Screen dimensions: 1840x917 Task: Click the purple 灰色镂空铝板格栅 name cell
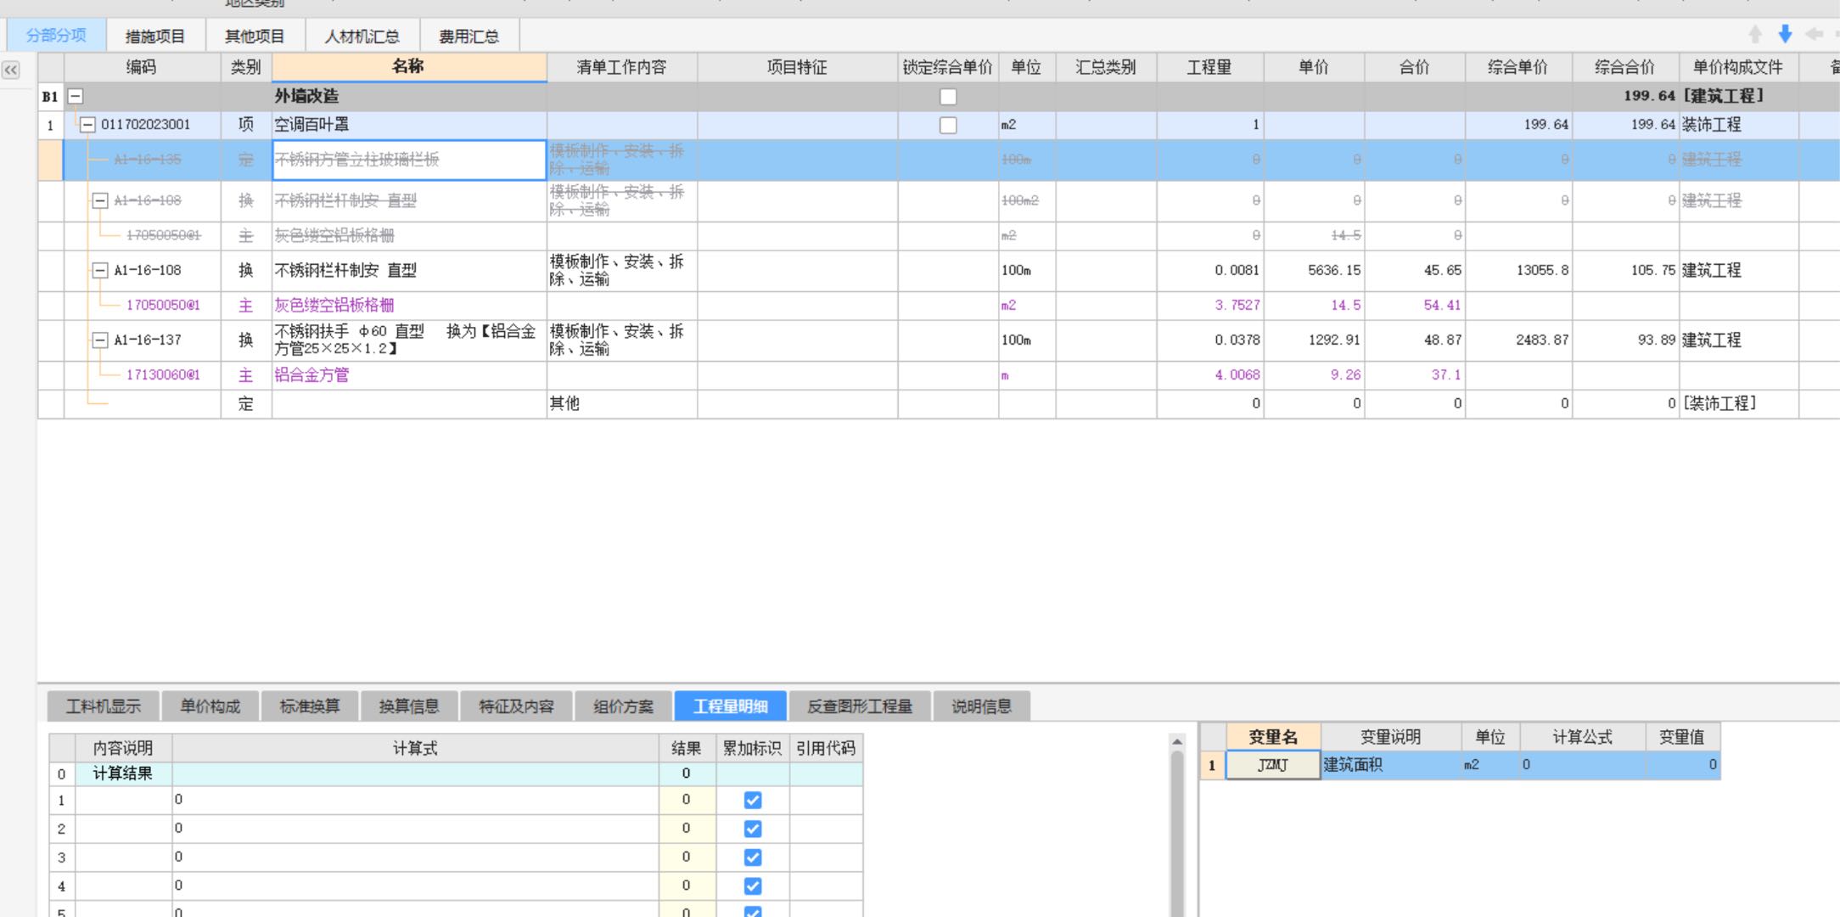pyautogui.click(x=409, y=306)
